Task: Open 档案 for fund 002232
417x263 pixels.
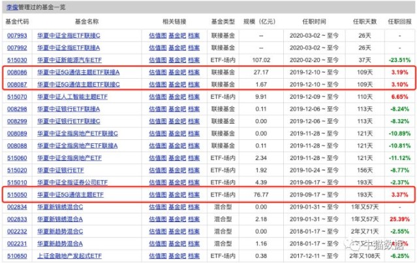Action: click(x=194, y=231)
